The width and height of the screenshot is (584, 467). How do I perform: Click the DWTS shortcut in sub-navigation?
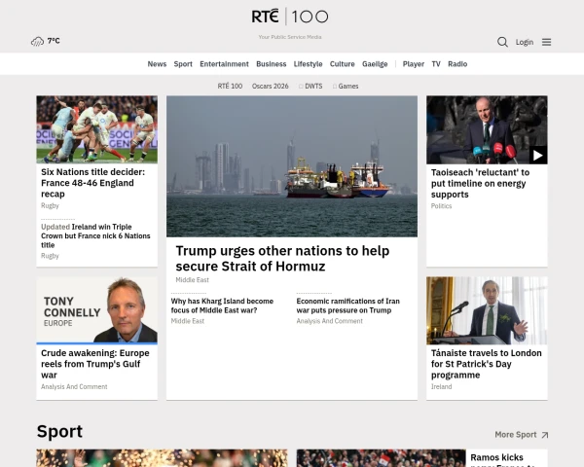(311, 87)
